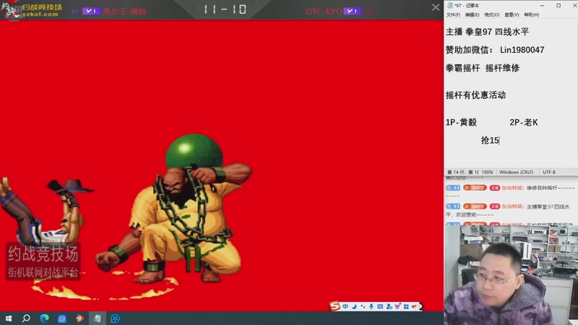Viewport: 578px width, 325px height.
Task: Click the chat message '主播拳皇97四线水平'
Action: [548, 207]
